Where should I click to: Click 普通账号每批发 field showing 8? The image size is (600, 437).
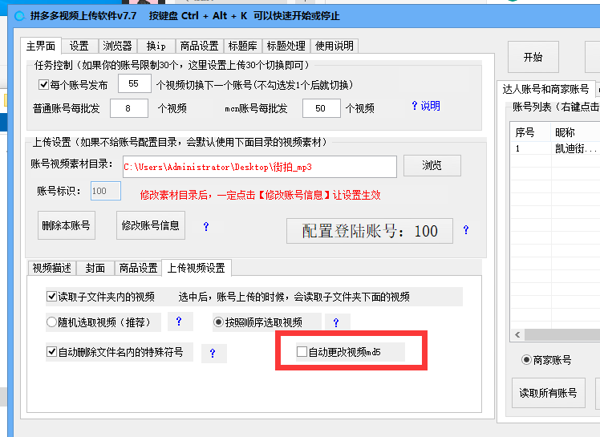click(x=129, y=108)
